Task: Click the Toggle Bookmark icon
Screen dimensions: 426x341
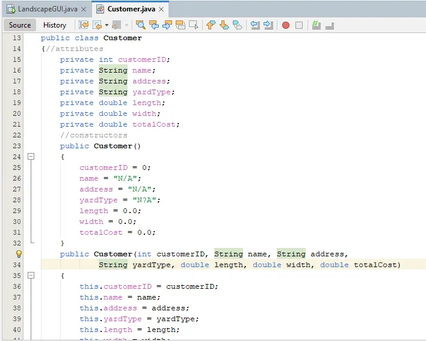Action: coord(238,25)
